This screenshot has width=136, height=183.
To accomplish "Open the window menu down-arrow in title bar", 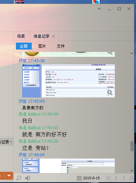I will (99, 9).
